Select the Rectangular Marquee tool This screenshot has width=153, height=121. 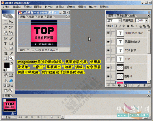point(5,22)
